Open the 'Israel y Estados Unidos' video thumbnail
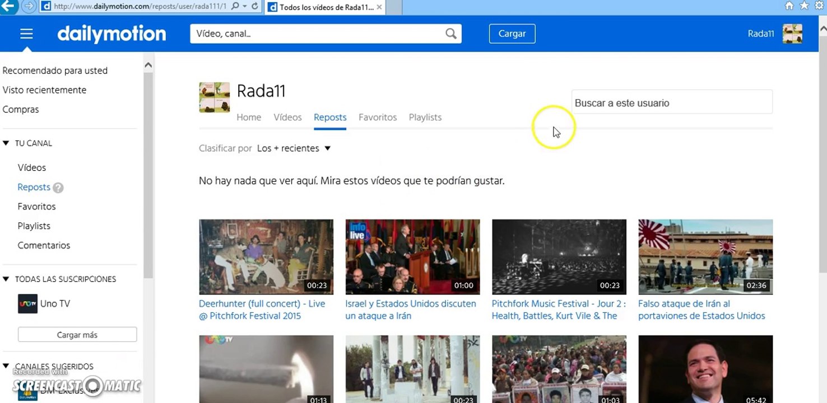827x403 pixels. pyautogui.click(x=412, y=257)
